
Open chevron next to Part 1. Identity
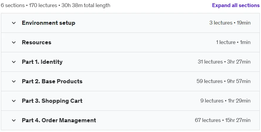point(14,62)
